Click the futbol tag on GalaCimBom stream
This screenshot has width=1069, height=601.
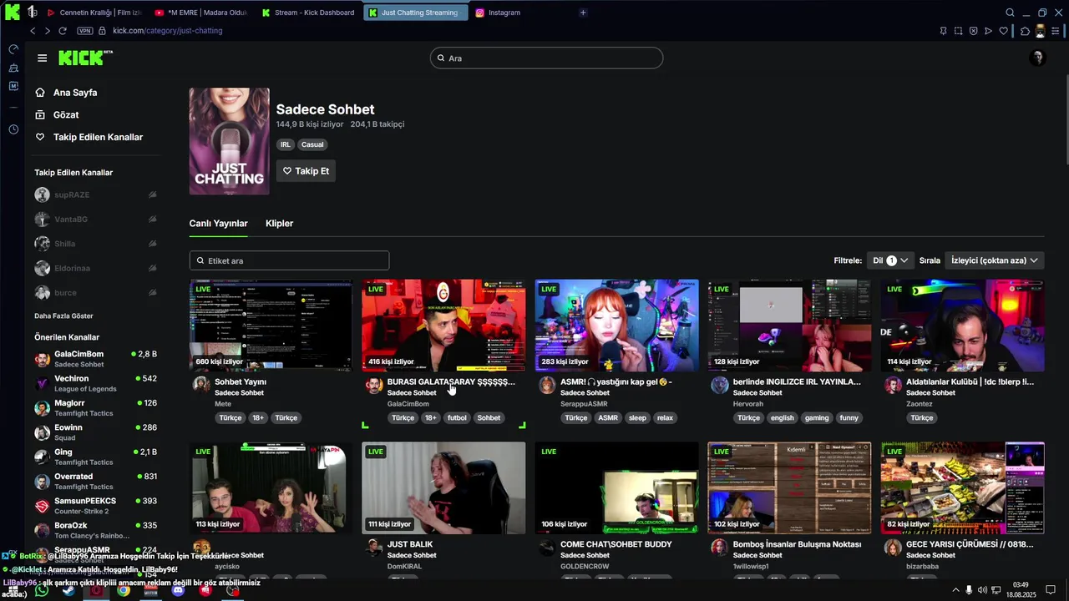pos(457,418)
